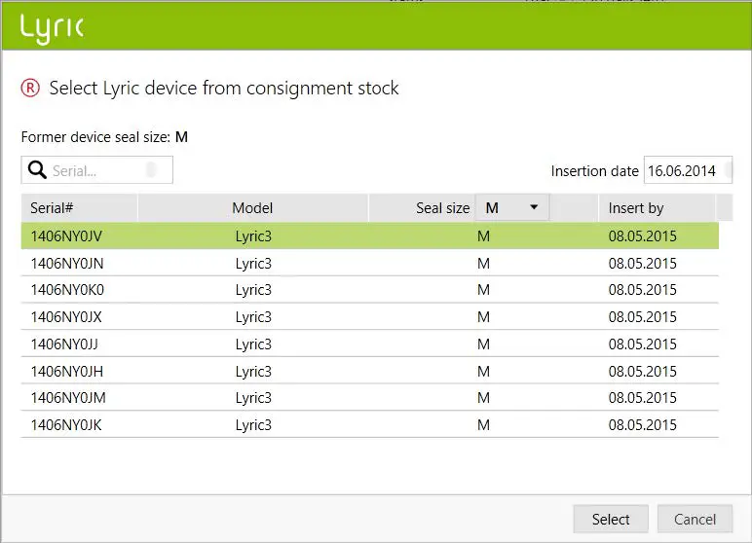Screen dimensions: 752x543
Task: Select serial row 1406NY0JJ
Action: click(370, 344)
